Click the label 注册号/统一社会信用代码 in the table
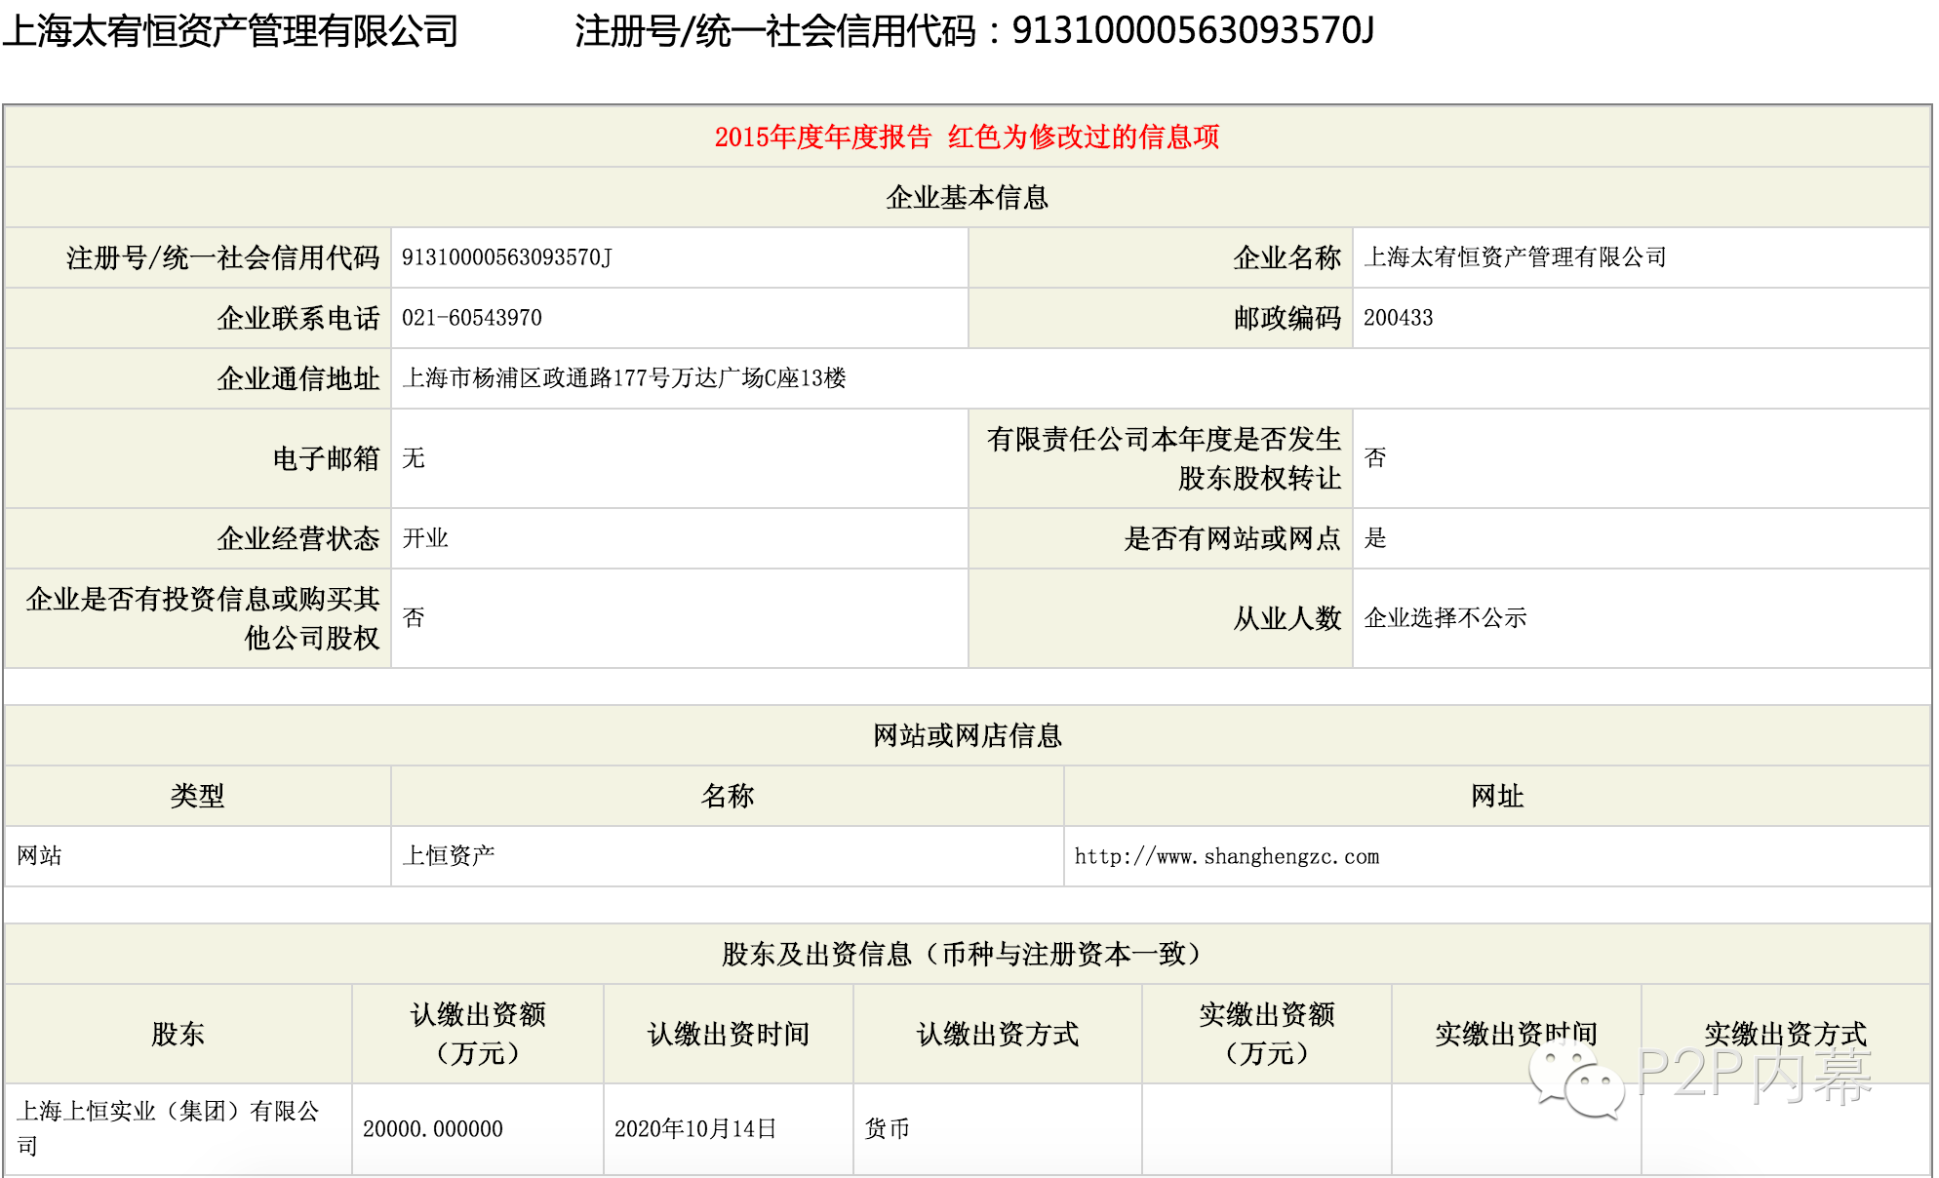The image size is (1939, 1178). [222, 258]
